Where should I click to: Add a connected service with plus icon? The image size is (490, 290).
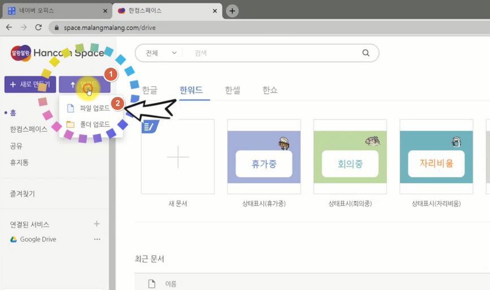coord(97,223)
